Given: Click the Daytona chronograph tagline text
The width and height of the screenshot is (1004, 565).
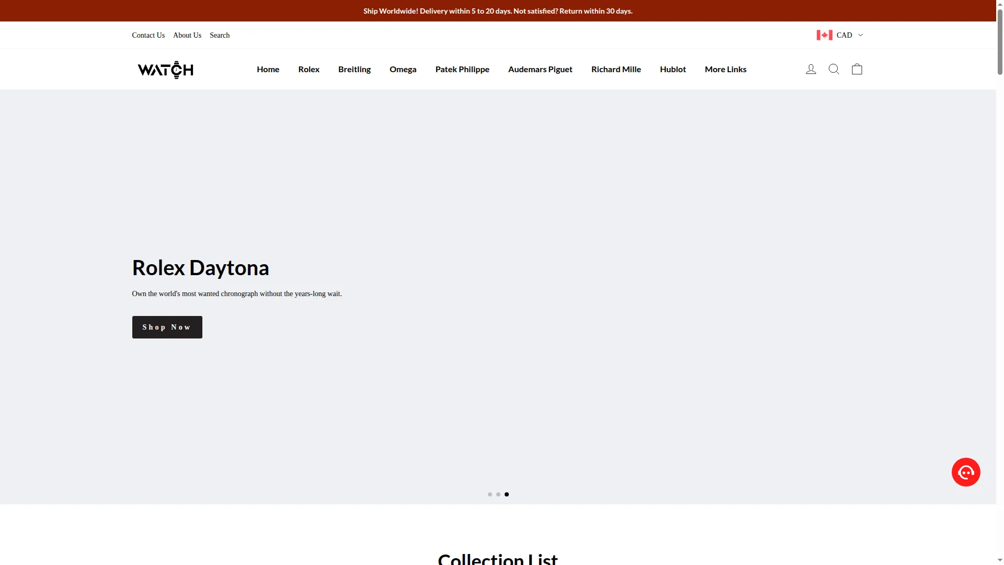Looking at the screenshot, I should (x=237, y=293).
